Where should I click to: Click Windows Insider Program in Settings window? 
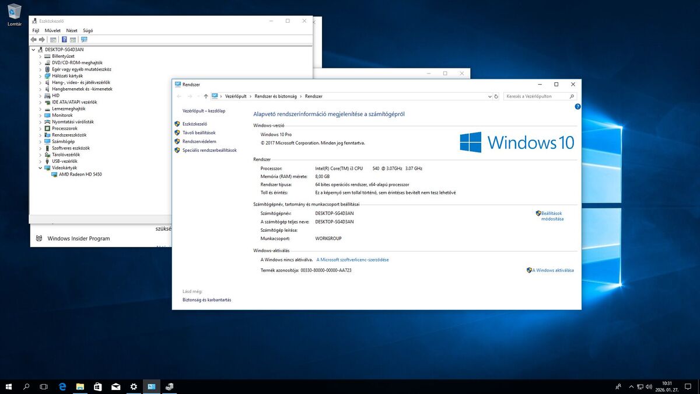[78, 238]
